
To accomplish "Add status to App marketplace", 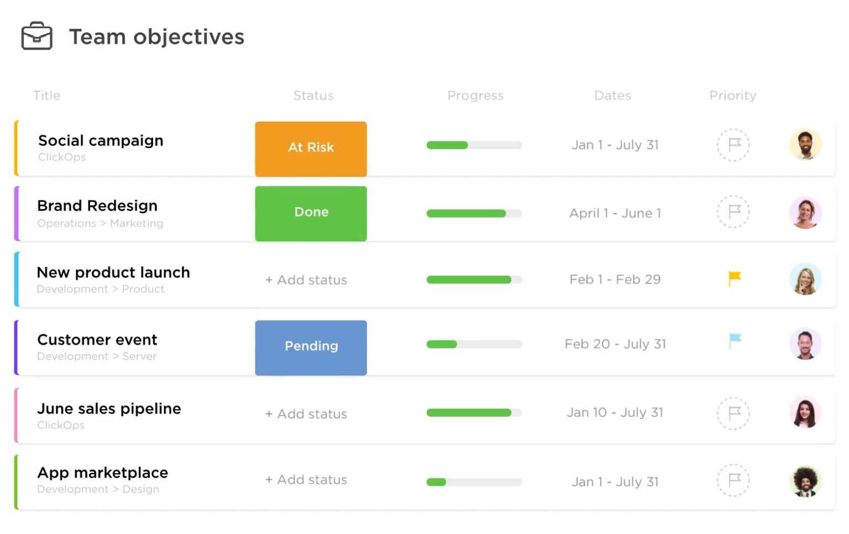I will [x=306, y=480].
